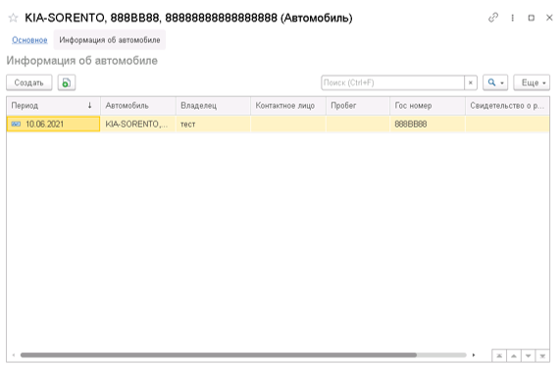Sort by the Период column header

click(x=53, y=106)
